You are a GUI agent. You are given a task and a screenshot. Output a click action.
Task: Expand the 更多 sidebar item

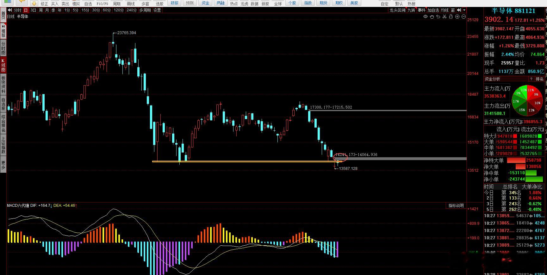coord(3,165)
